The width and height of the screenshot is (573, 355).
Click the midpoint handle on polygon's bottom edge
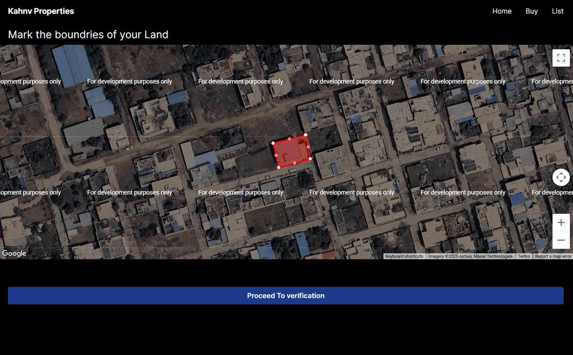[x=294, y=163]
